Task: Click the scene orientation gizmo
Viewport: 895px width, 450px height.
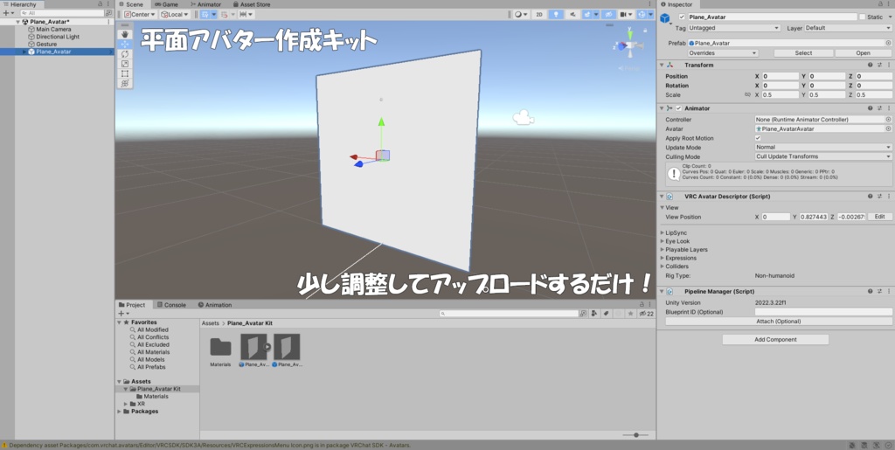Action: [x=628, y=45]
